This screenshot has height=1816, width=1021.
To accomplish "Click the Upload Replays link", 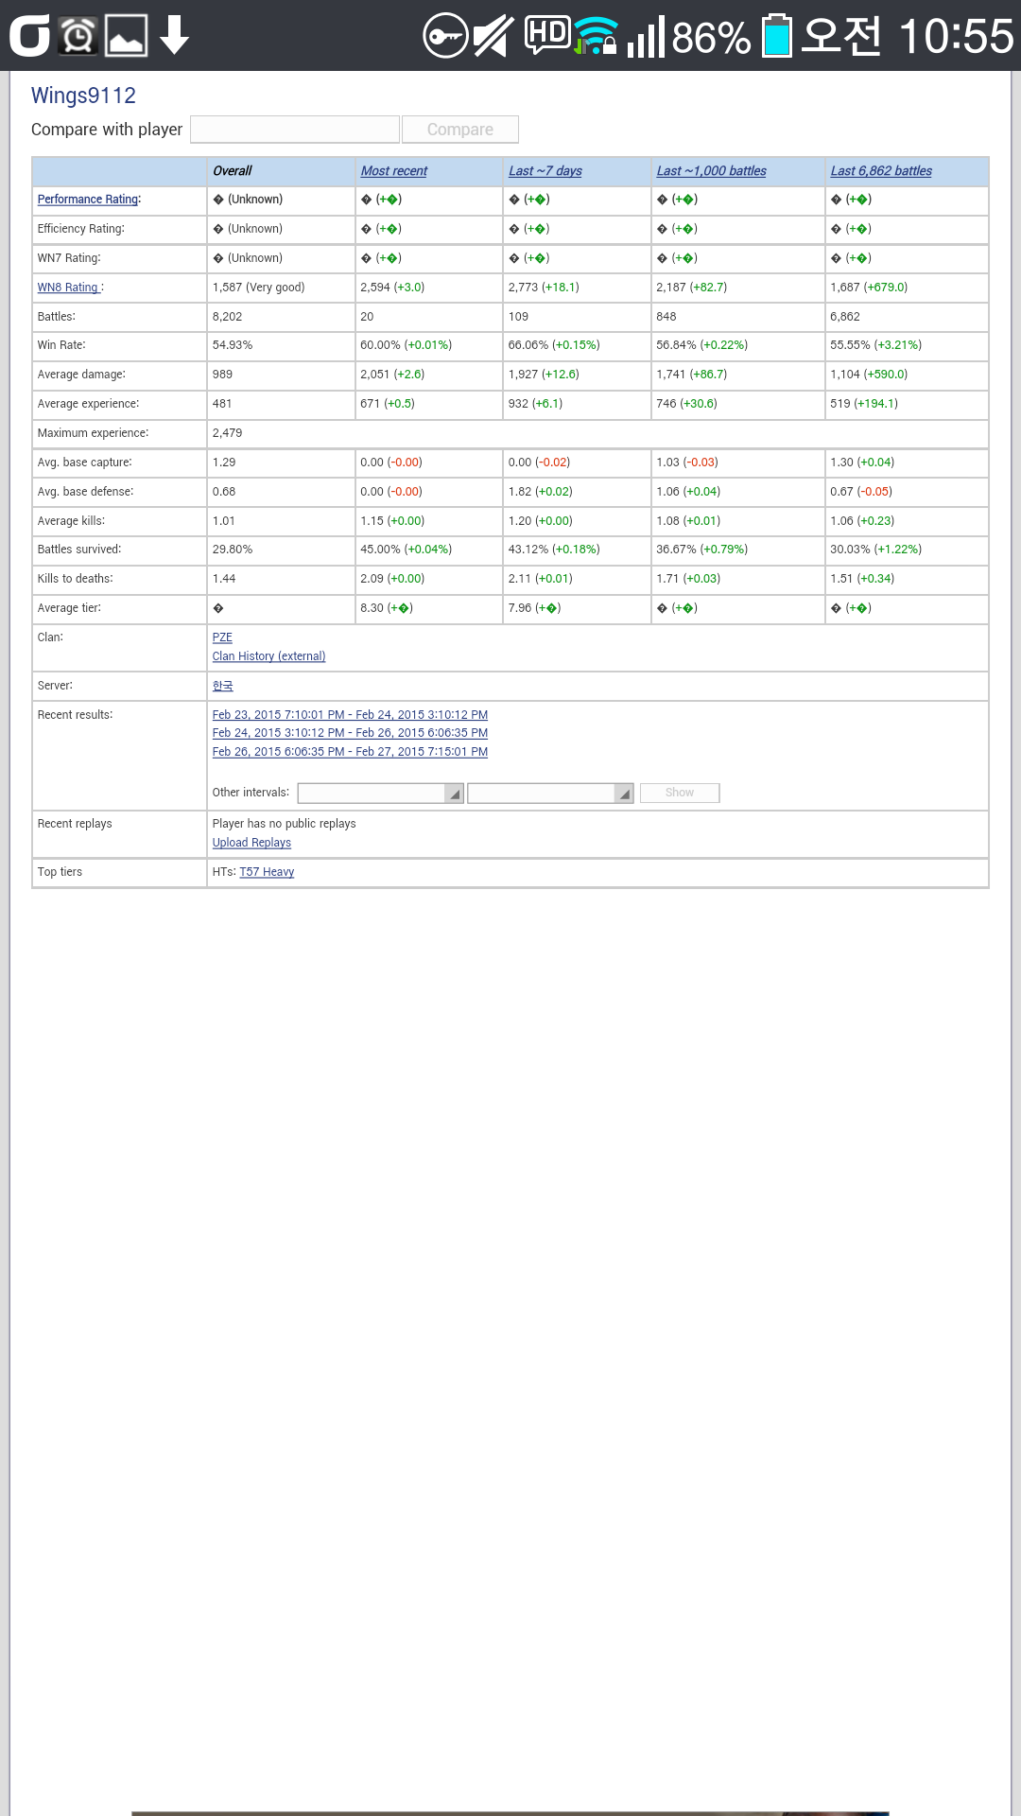I will (251, 843).
